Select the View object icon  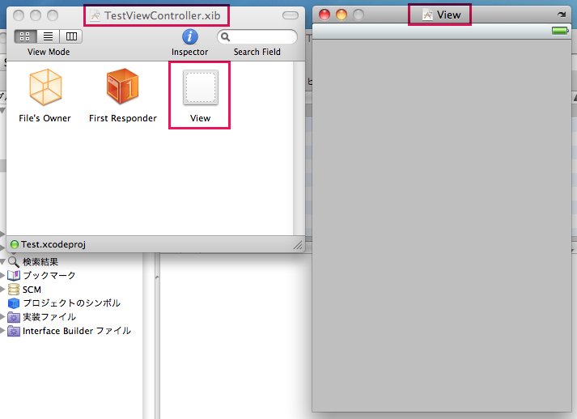[201, 87]
